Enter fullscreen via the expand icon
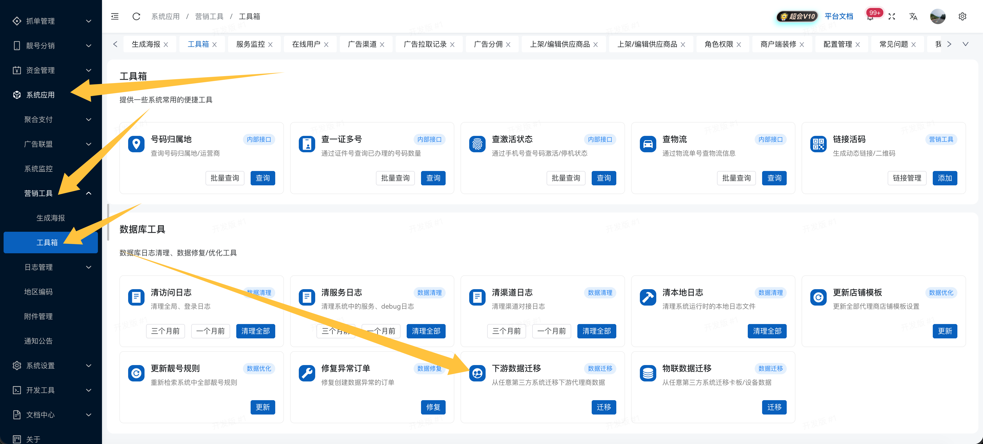 (892, 16)
